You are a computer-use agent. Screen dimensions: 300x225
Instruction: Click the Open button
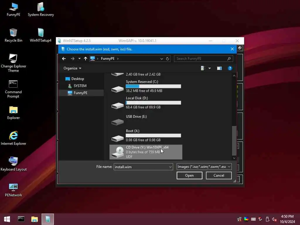click(190, 175)
